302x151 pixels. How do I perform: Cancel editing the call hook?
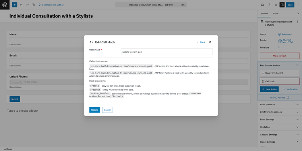coord(107,110)
